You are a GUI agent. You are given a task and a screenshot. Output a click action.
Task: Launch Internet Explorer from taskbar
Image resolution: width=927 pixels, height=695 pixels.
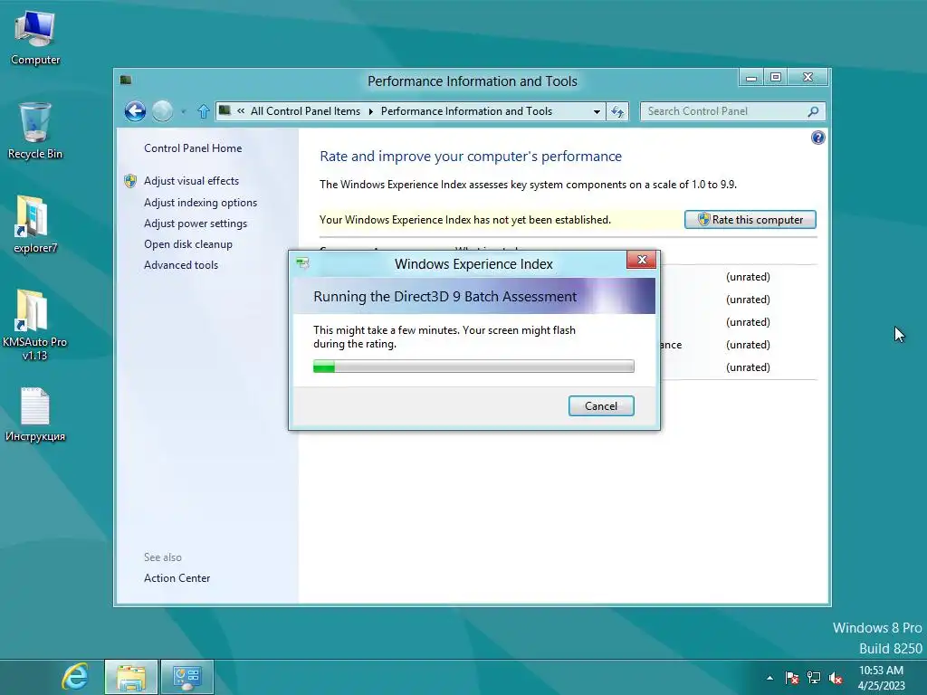[x=76, y=677]
